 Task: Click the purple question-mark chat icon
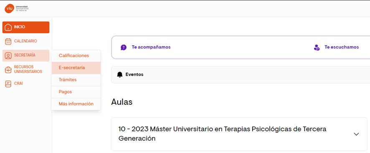(x=124, y=47)
